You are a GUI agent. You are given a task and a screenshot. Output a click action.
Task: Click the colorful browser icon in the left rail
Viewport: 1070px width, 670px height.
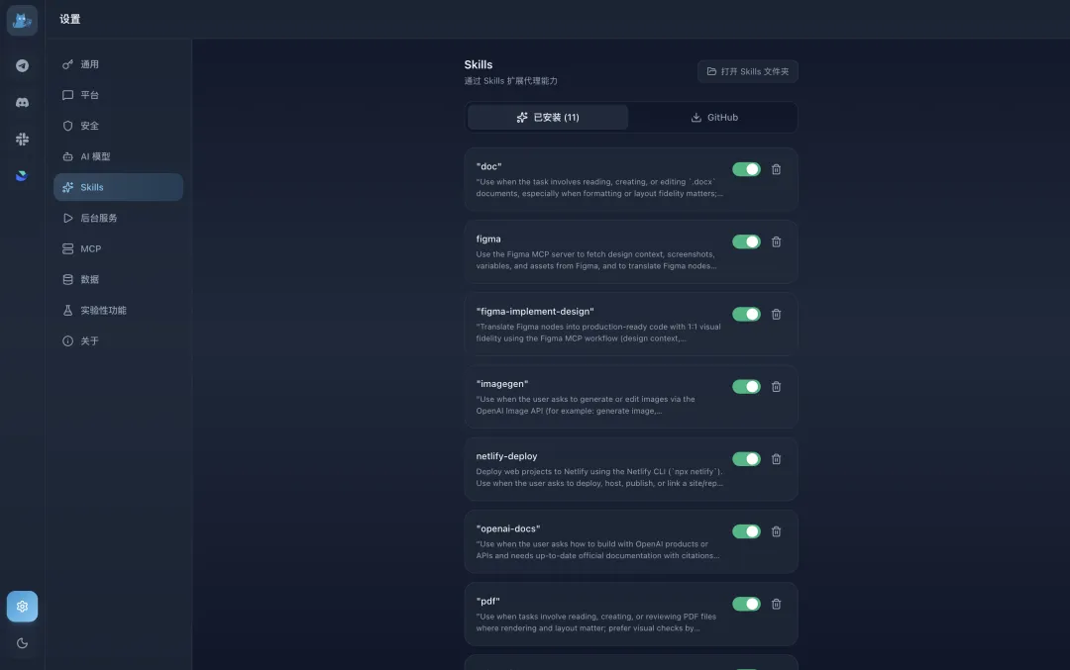[22, 176]
